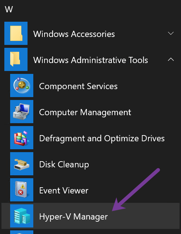
Task: Click the Defragment and Optimize Drives icon
Action: [x=22, y=138]
